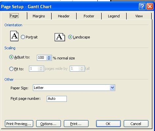Switch to the Margins tab
The height and width of the screenshot is (131, 155).
pyautogui.click(x=39, y=16)
